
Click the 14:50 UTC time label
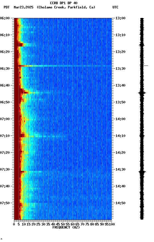(121, 203)
